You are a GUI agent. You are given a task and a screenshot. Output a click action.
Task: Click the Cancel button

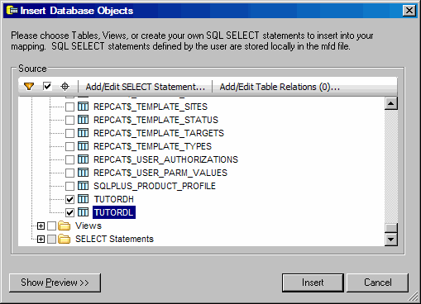tap(377, 283)
